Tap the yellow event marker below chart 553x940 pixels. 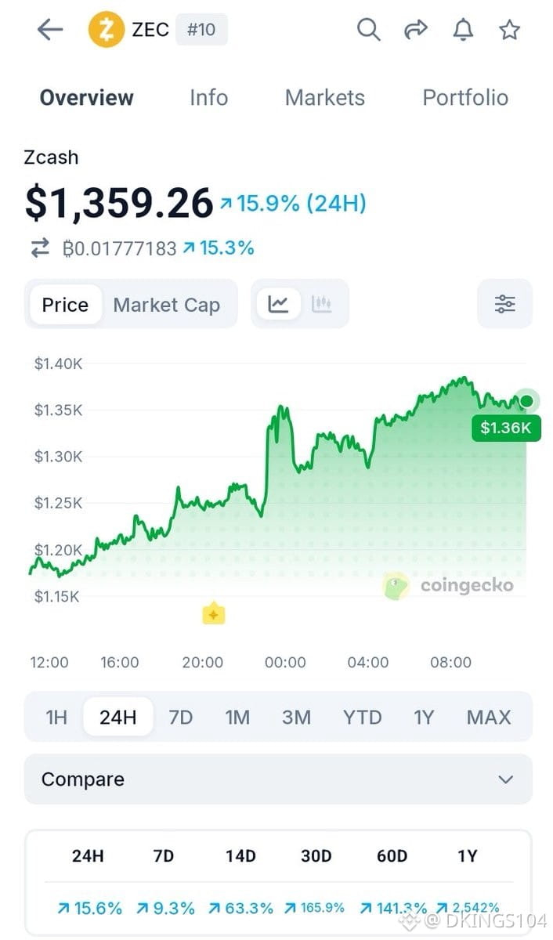pos(214,614)
